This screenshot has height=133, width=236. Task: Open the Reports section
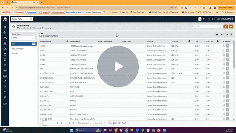tap(15, 54)
